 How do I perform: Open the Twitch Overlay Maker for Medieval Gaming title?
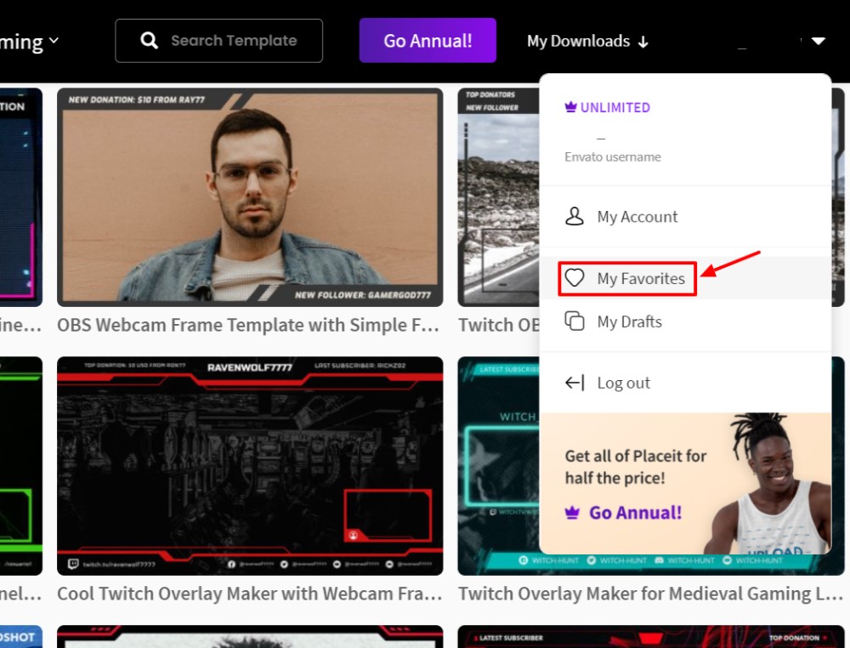(650, 594)
